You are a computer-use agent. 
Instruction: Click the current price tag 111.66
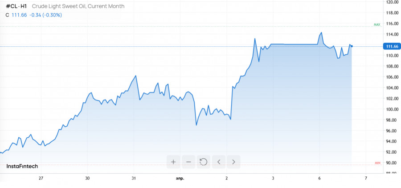(392, 46)
